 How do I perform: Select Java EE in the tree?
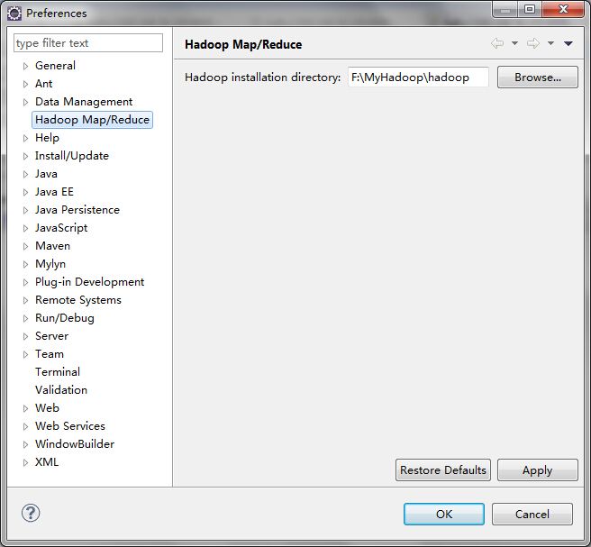coord(54,192)
